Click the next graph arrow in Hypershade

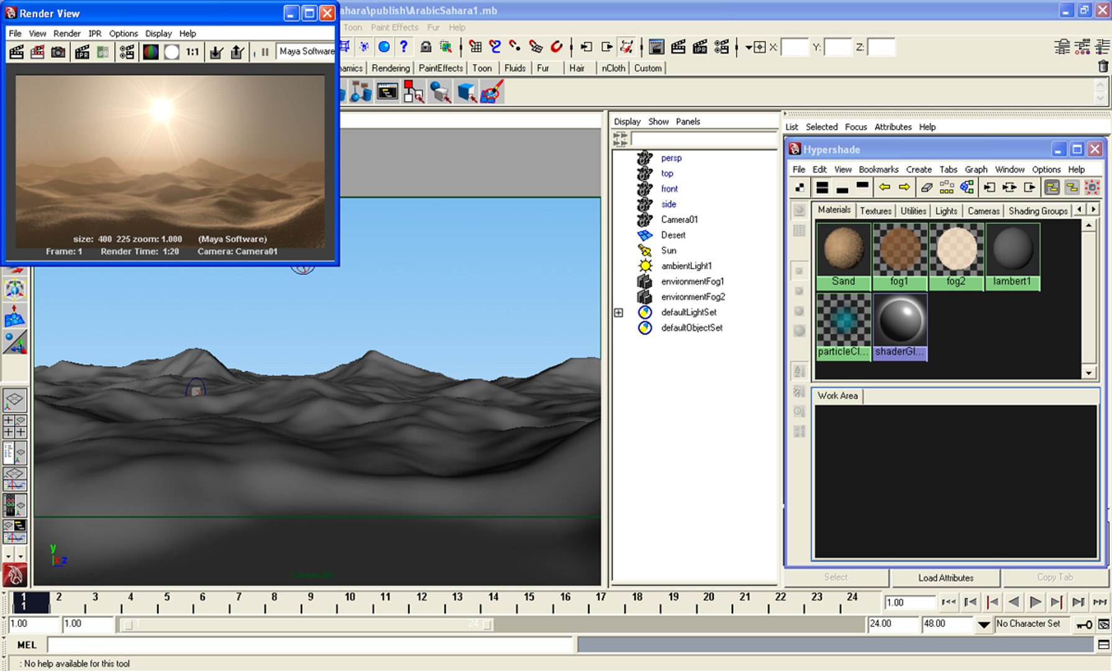tap(905, 187)
